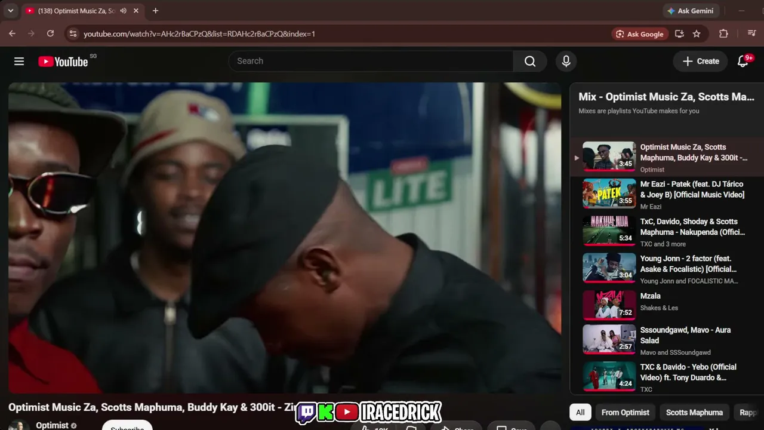Open the site information icon in address bar

(x=73, y=34)
